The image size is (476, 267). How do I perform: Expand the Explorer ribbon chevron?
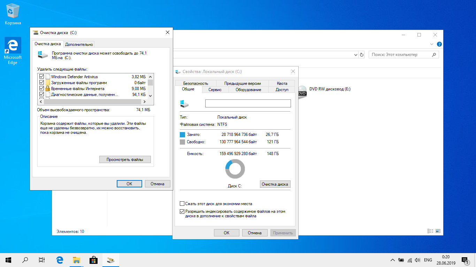tap(432, 44)
